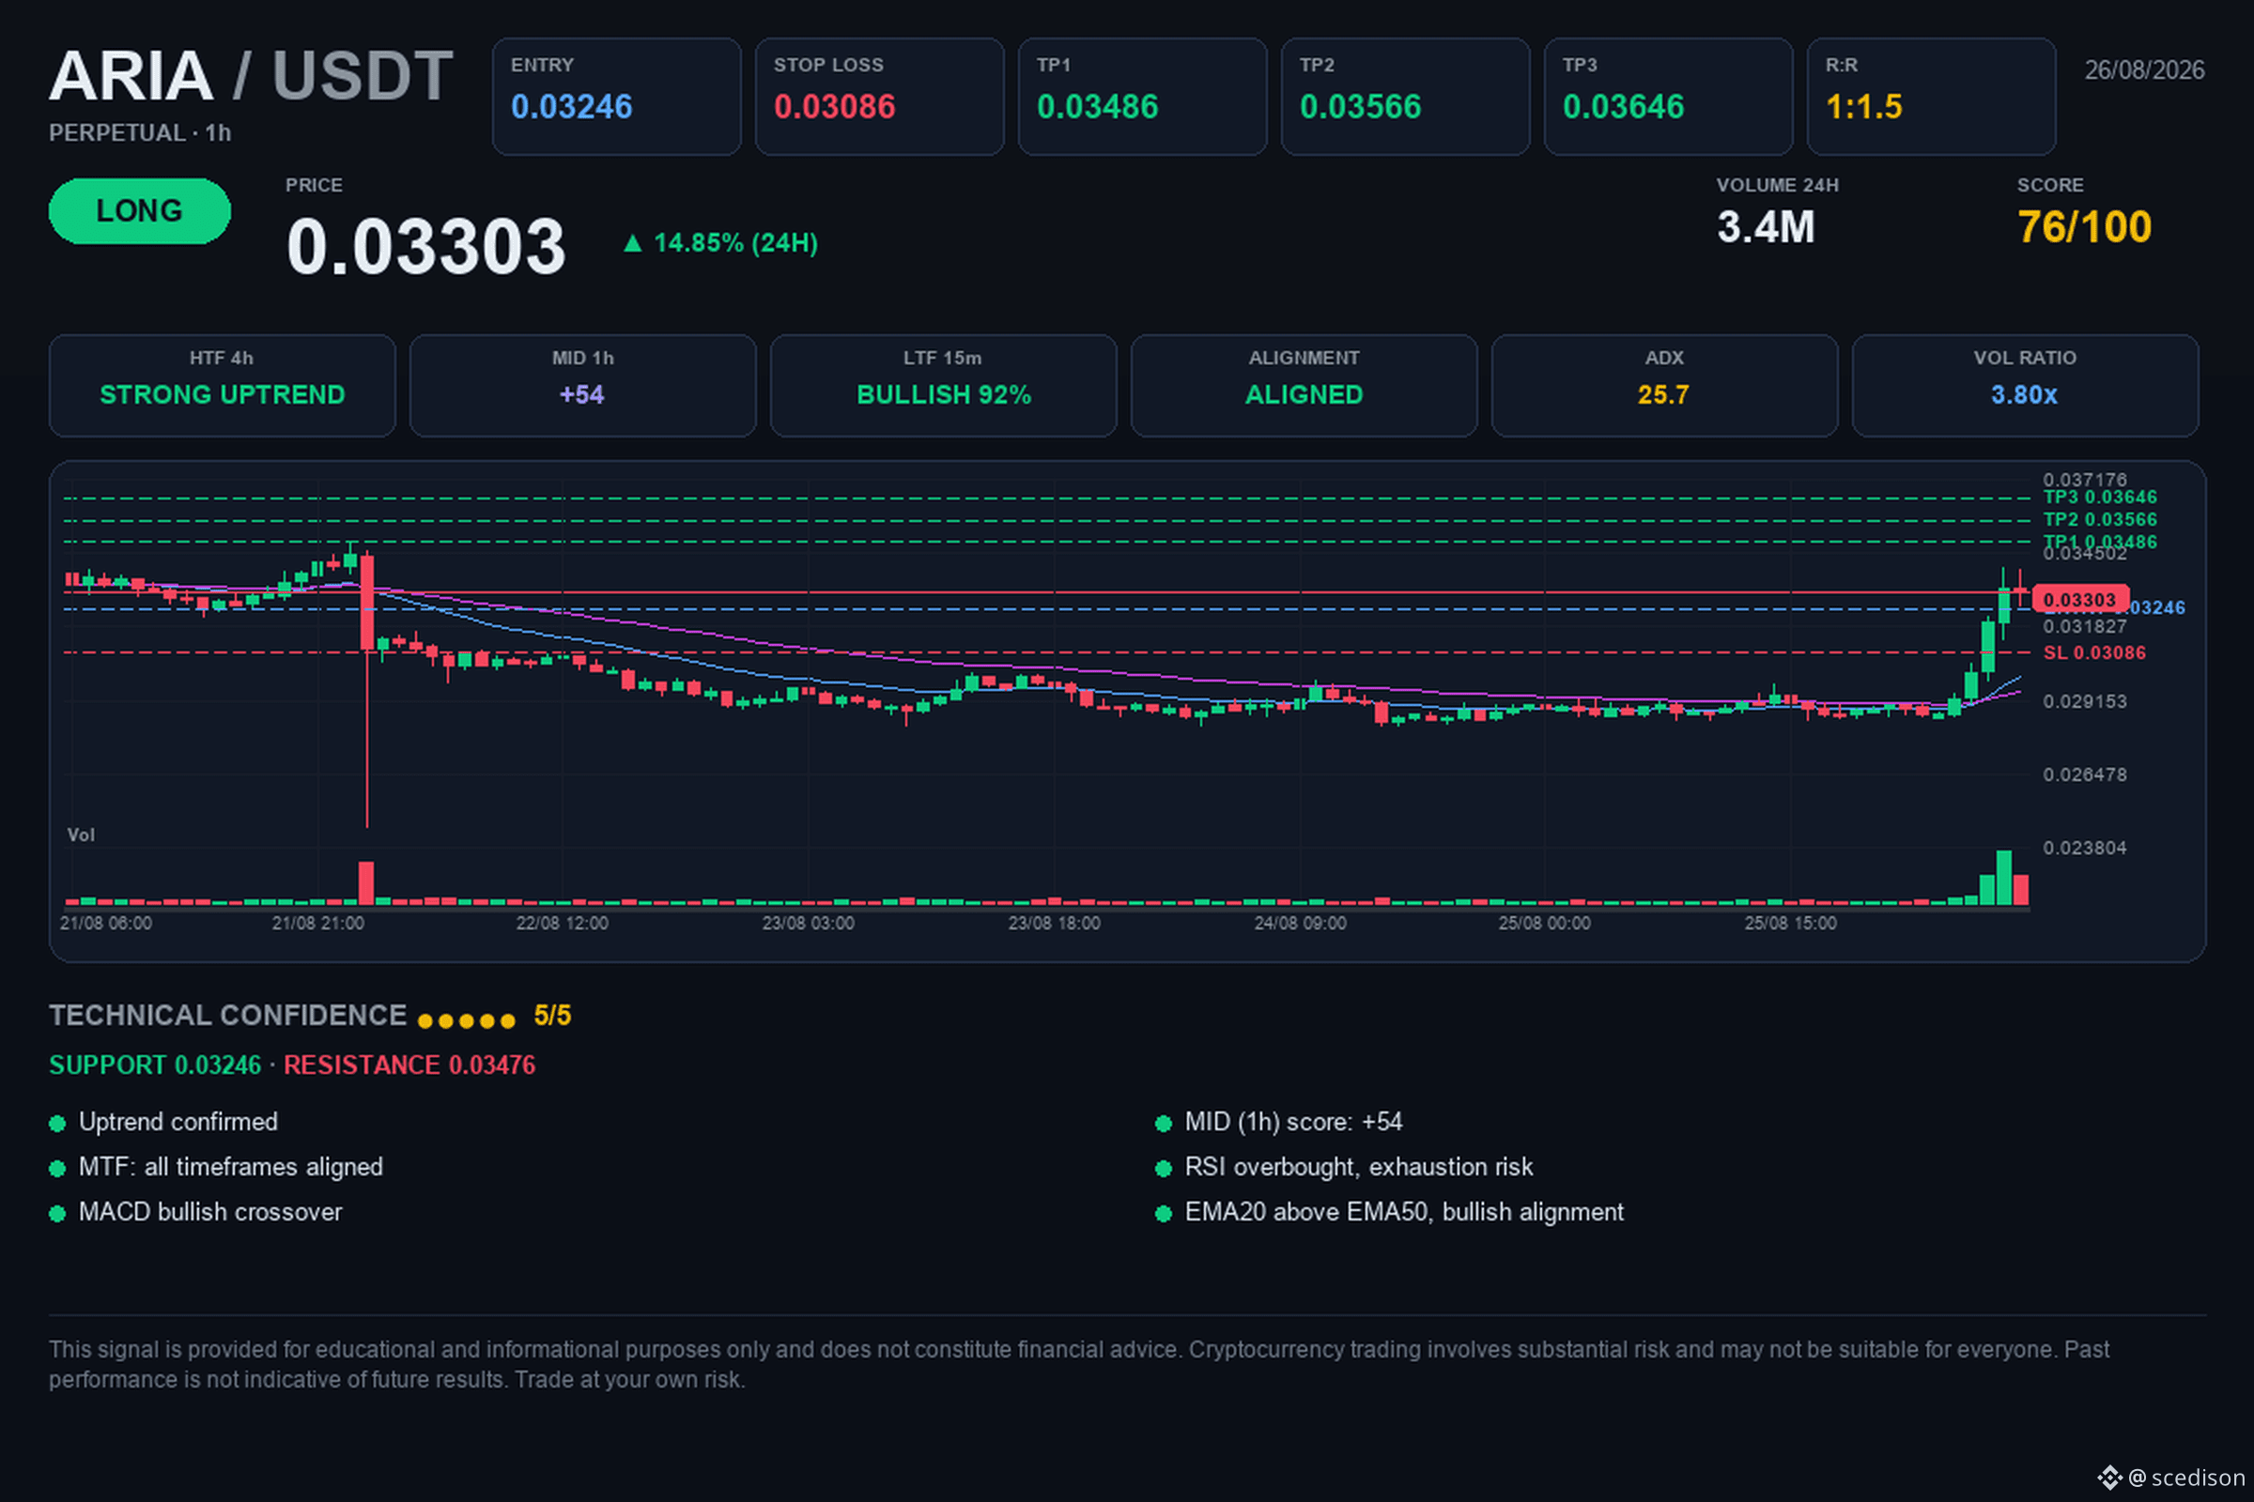
Task: Click the date 26/08/2026
Action: (x=2145, y=69)
